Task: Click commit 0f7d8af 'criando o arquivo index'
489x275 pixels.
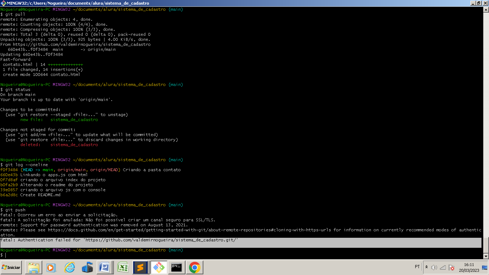Action: [x=53, y=180]
